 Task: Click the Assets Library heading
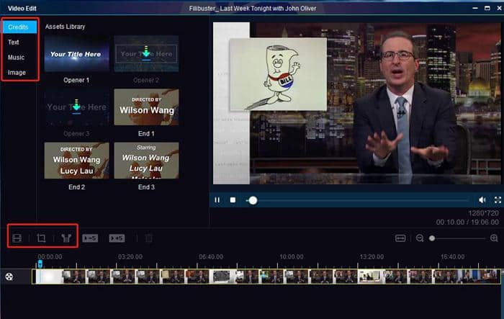pos(65,27)
